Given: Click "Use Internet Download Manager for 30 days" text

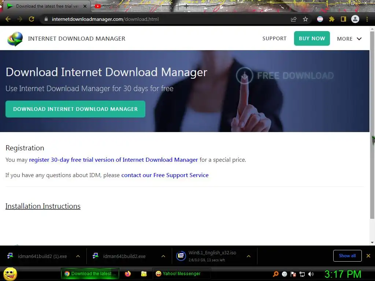Looking at the screenshot, I should click(x=89, y=89).
